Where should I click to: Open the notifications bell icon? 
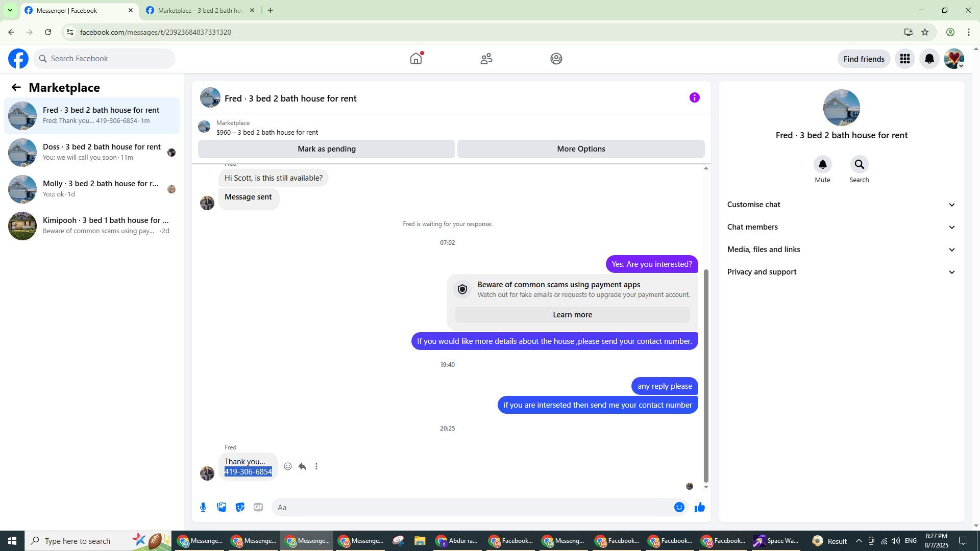pos(929,59)
